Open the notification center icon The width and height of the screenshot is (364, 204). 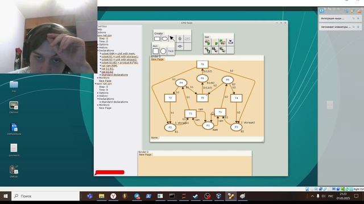[356, 196]
